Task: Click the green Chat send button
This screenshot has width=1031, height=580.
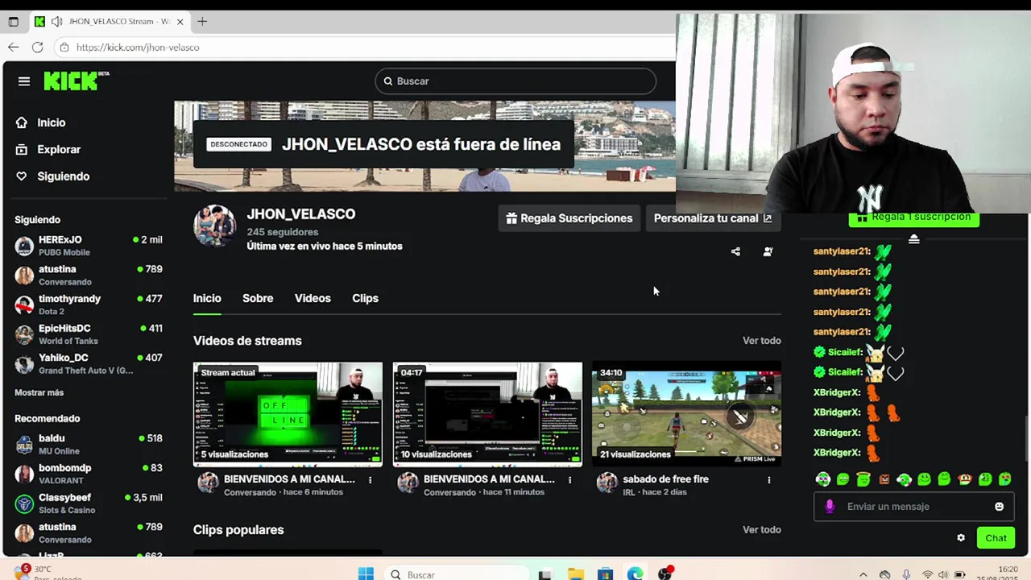Action: pos(996,538)
